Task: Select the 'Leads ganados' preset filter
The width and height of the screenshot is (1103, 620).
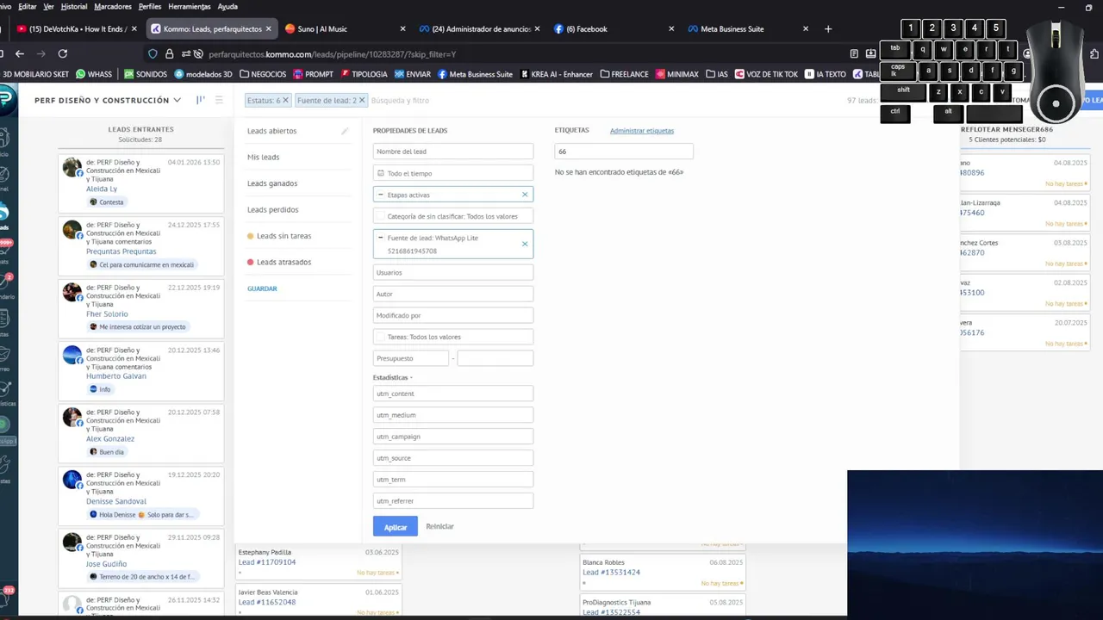Action: [x=272, y=183]
